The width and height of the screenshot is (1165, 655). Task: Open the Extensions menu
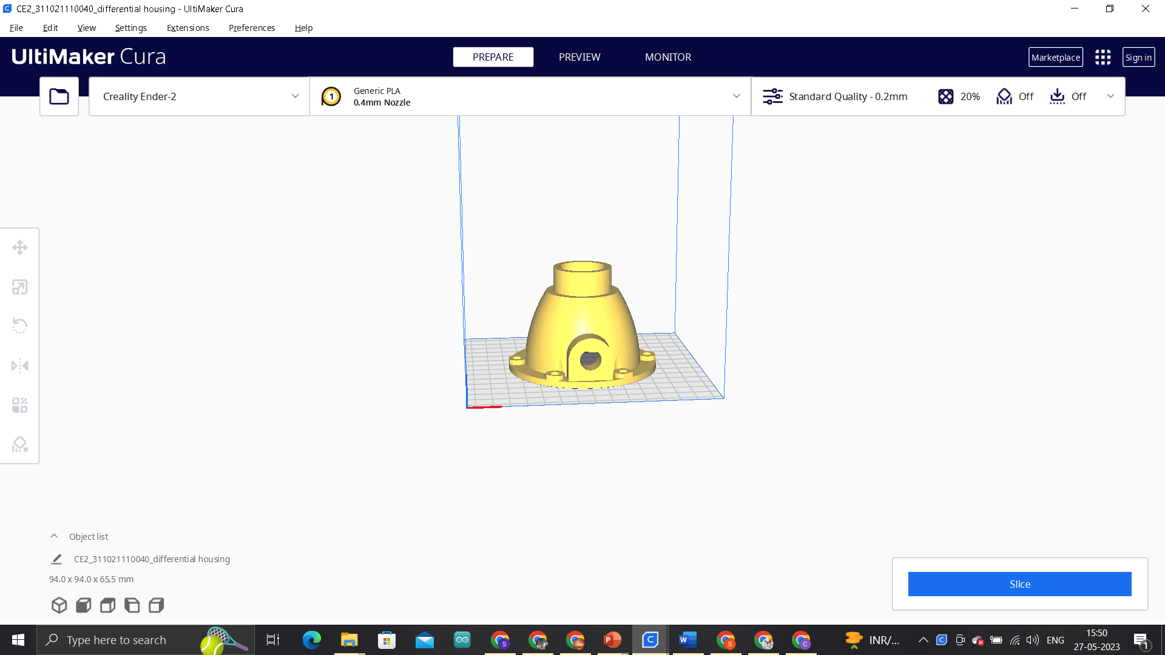187,28
